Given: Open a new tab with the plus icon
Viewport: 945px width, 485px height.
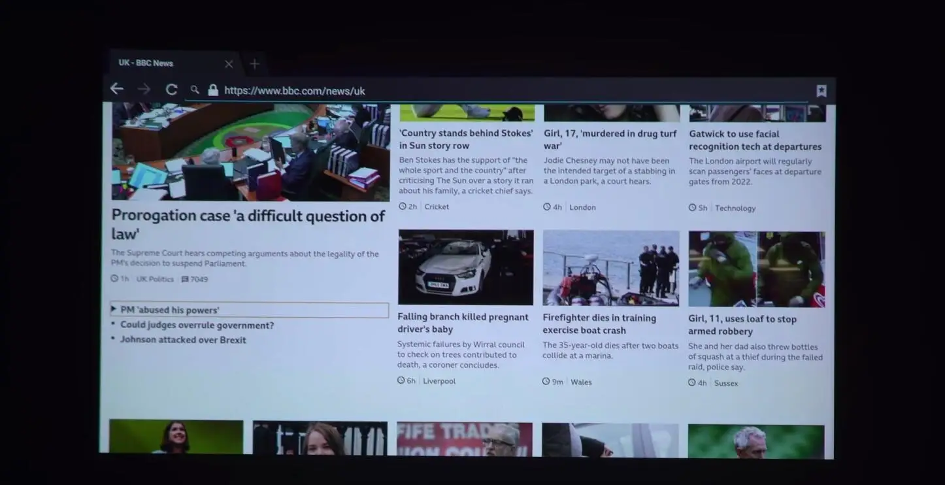Looking at the screenshot, I should 254,64.
